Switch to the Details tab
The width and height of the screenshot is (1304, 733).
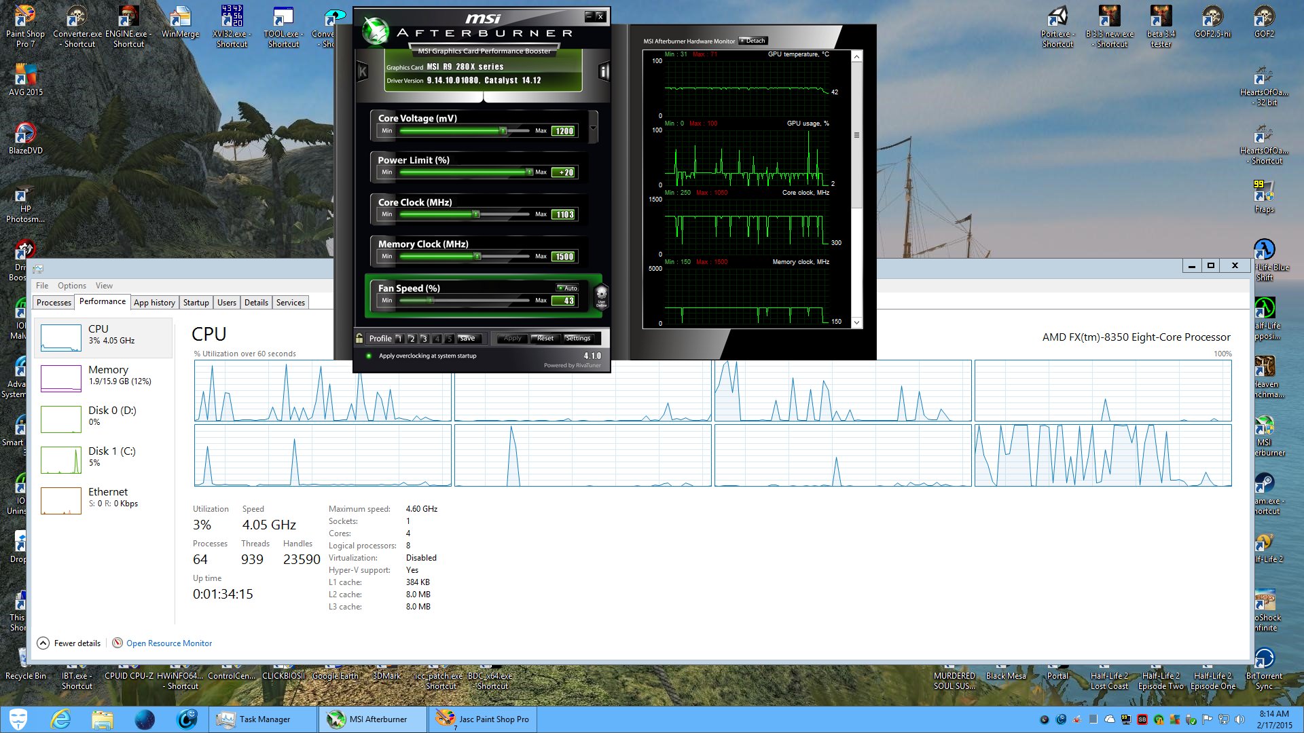point(256,303)
